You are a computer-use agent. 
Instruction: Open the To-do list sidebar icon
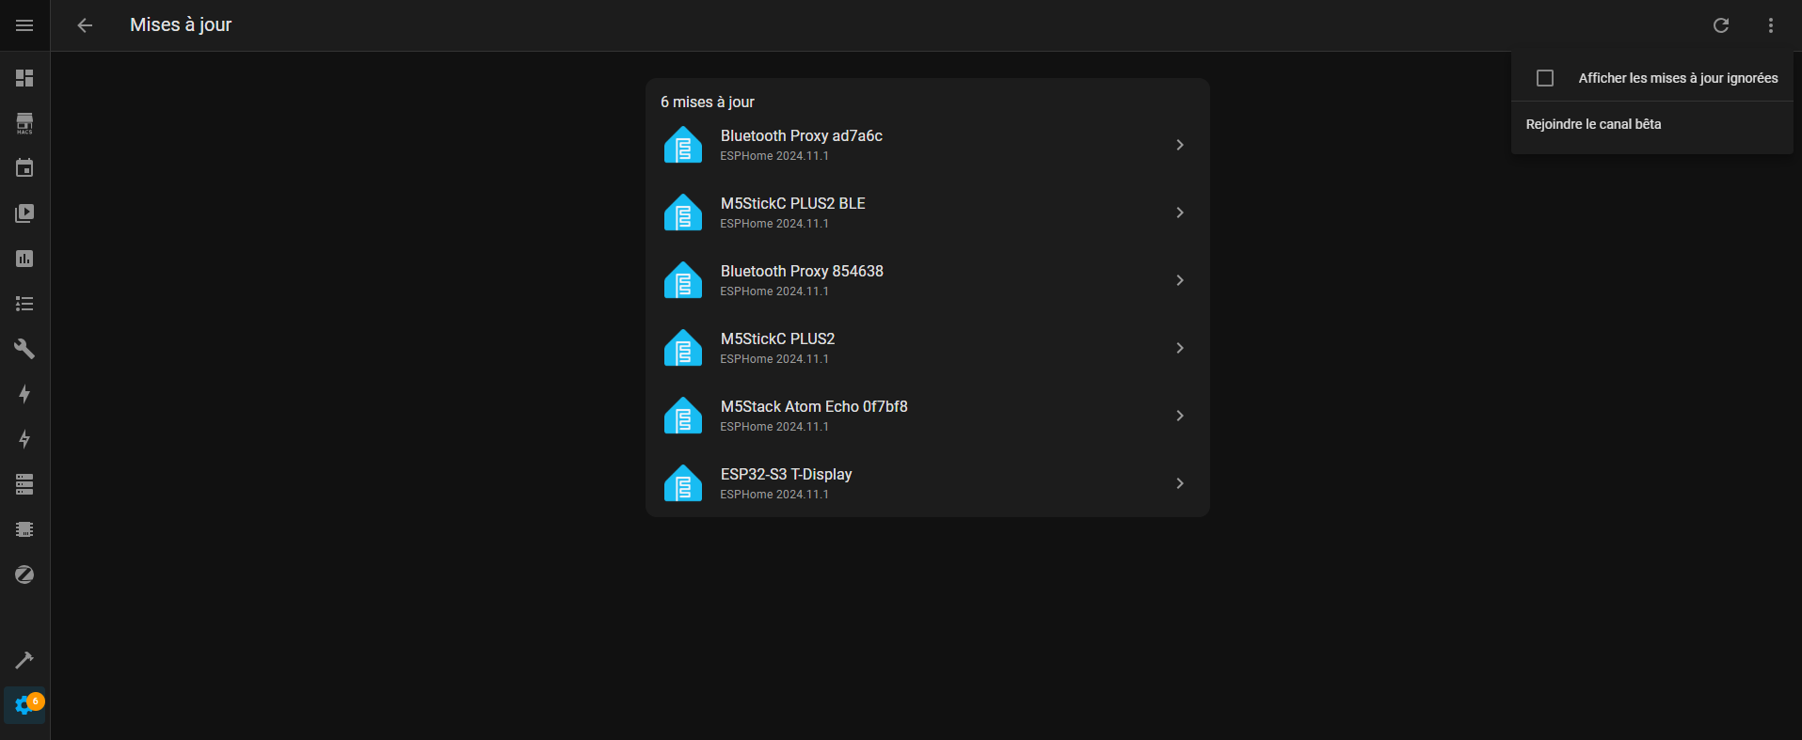pos(24,304)
